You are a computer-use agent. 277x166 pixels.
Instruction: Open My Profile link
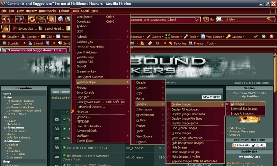[249, 96]
